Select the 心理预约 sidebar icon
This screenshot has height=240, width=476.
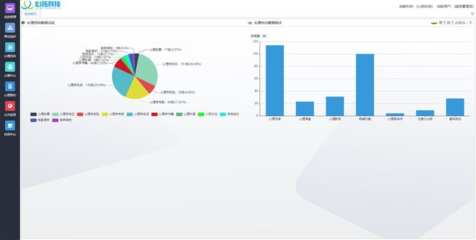click(10, 88)
